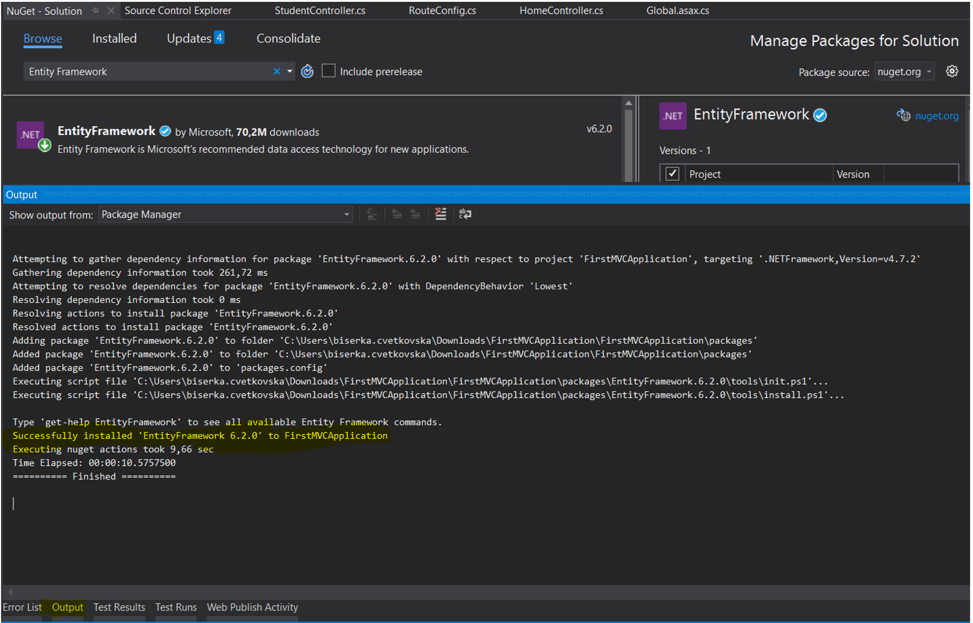Click the Go to Next Message icon
The height and width of the screenshot is (623, 973).
415,214
